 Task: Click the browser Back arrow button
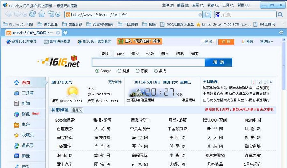[9, 14]
